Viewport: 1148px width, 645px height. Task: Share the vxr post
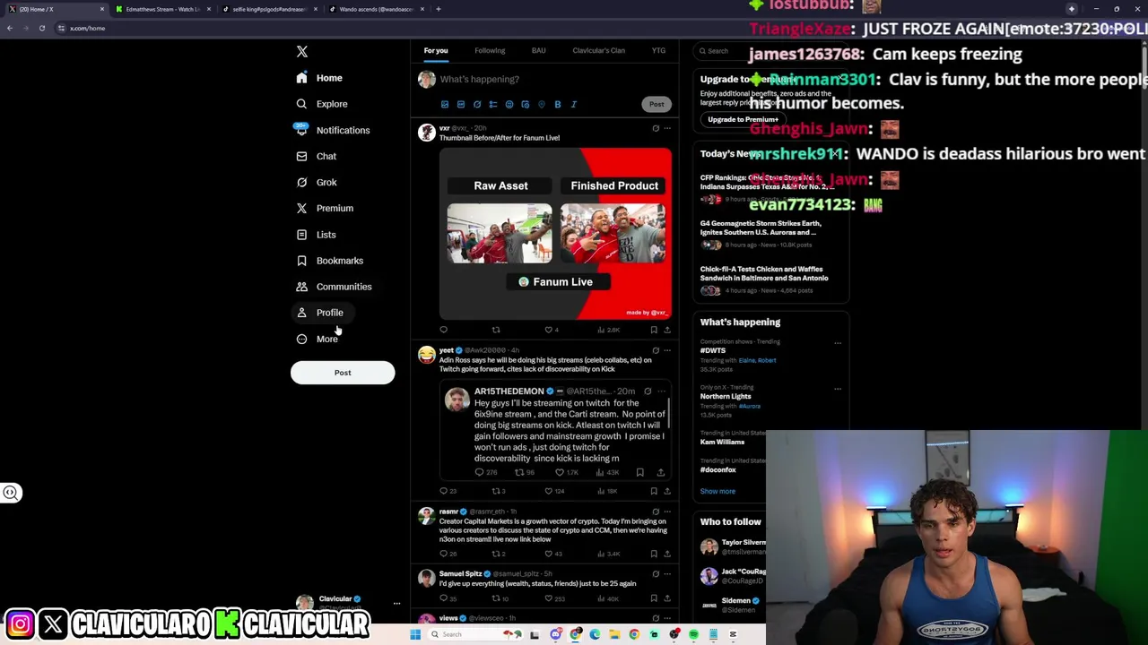(667, 330)
